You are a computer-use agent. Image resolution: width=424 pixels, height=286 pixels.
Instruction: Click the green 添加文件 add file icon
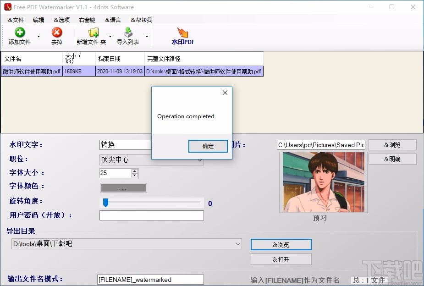click(20, 33)
